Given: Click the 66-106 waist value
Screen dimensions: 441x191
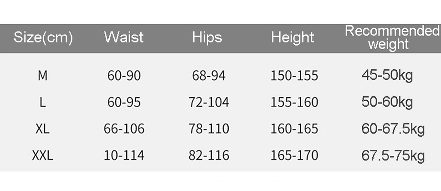Looking at the screenshot, I should click(124, 129).
